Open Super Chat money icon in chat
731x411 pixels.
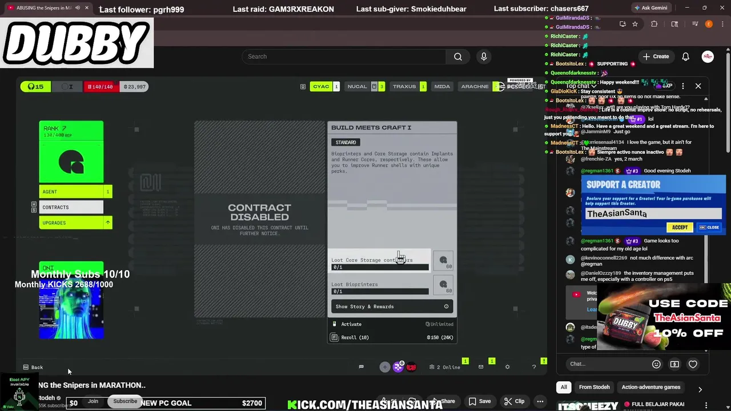pyautogui.click(x=674, y=364)
